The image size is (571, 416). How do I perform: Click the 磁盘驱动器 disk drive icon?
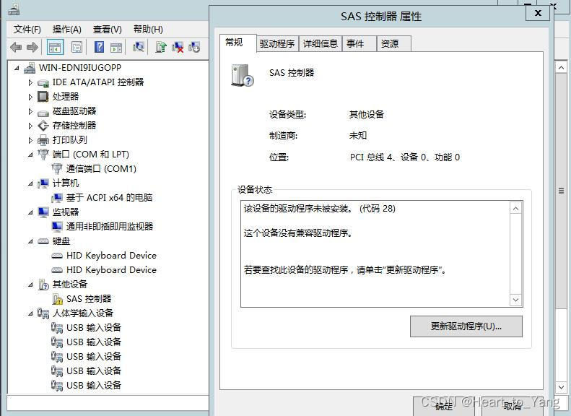43,112
